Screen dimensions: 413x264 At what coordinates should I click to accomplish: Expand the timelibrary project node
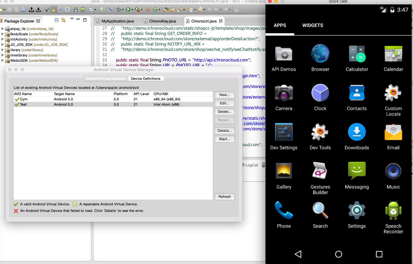[x=2, y=55]
